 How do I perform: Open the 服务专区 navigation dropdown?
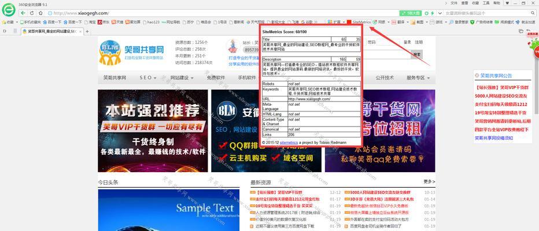tap(418, 77)
